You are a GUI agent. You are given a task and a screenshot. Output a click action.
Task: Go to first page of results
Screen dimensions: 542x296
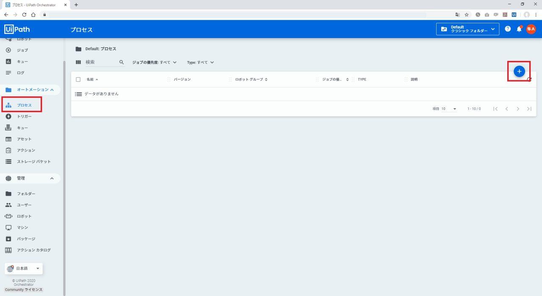pyautogui.click(x=495, y=109)
